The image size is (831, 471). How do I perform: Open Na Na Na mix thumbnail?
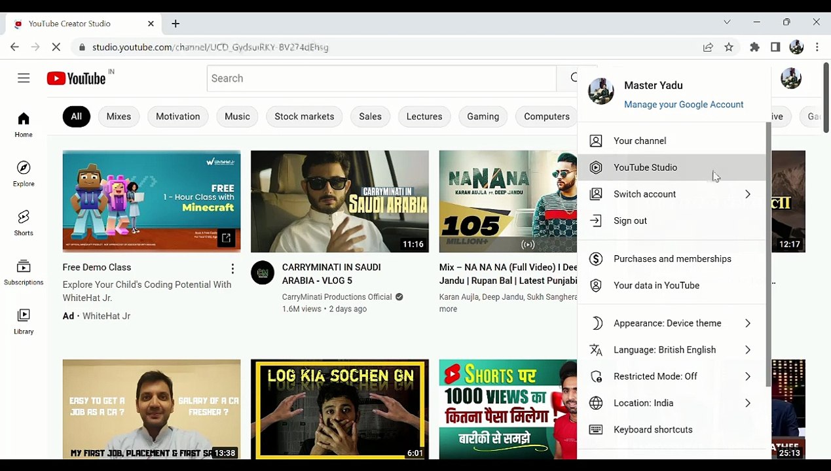[508, 201]
